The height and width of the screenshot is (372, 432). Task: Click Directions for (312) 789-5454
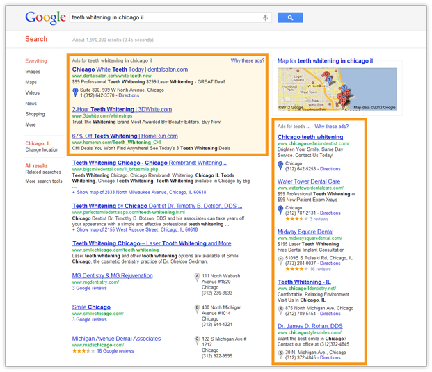[330, 314]
